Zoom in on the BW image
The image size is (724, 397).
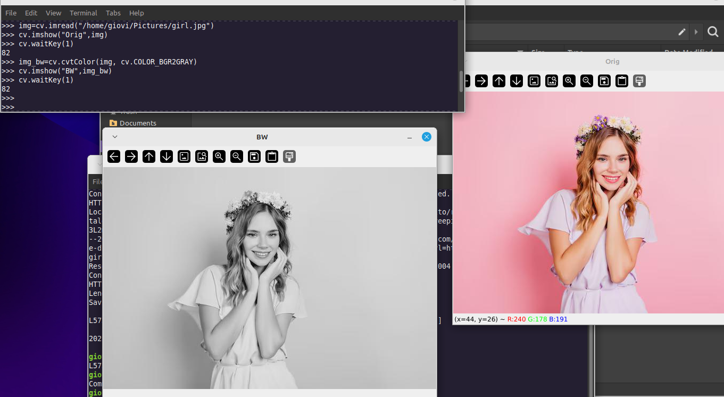219,156
